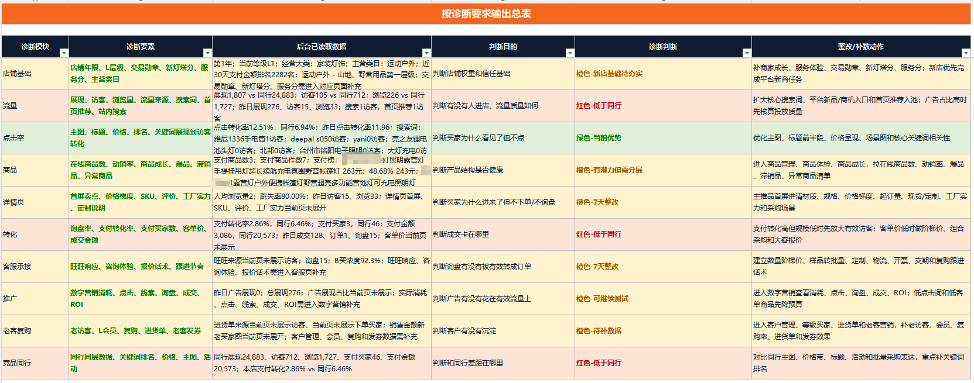Select the 旺旺响应、咨询体验 elements cell

click(141, 267)
